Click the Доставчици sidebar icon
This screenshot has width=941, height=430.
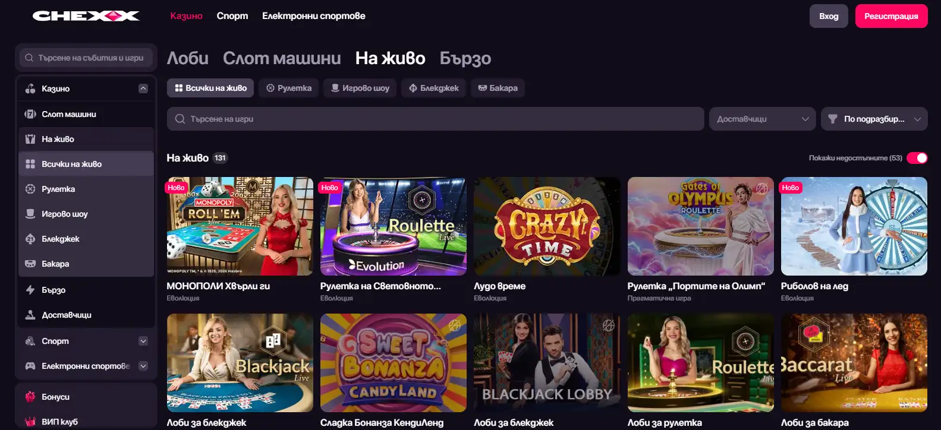coord(30,315)
